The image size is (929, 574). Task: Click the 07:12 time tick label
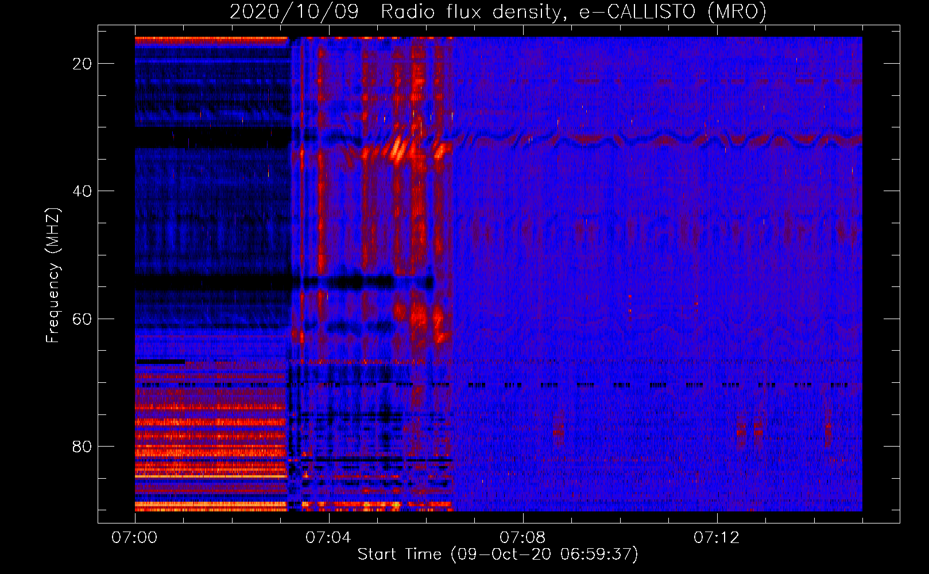click(x=717, y=538)
